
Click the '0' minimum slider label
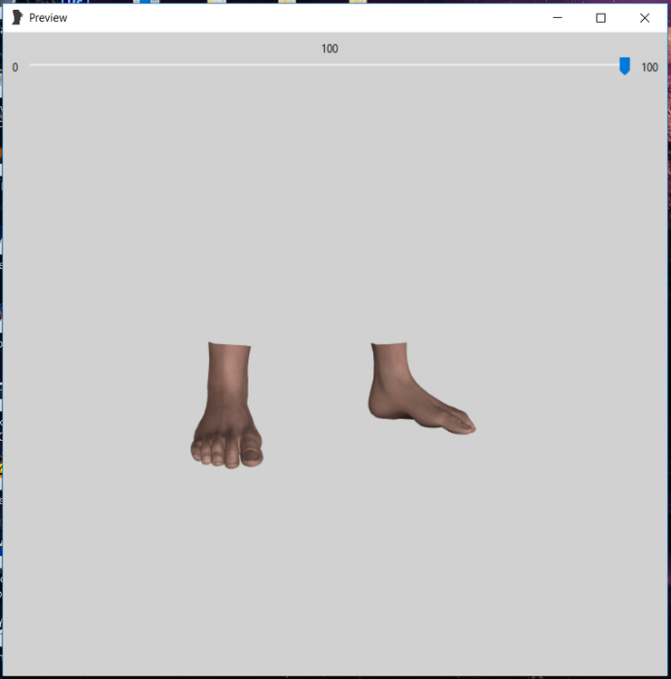15,68
